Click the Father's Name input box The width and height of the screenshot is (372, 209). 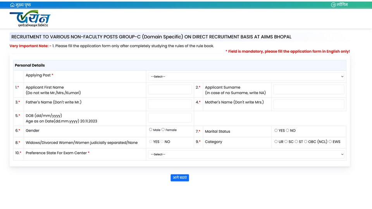tap(170, 104)
